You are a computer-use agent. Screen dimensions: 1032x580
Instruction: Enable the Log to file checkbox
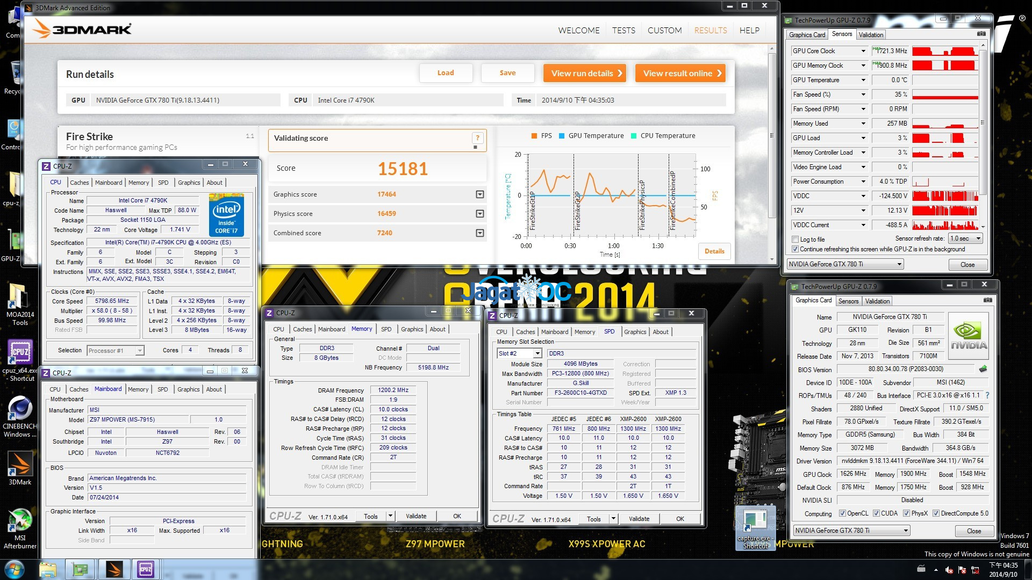[795, 240]
